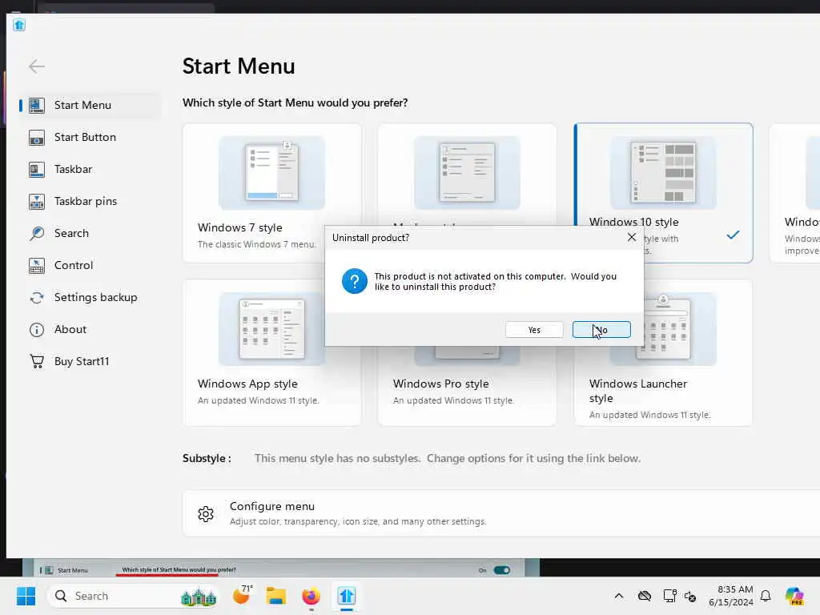This screenshot has width=820, height=615.
Task: Open the Control settings section
Action: tap(73, 265)
